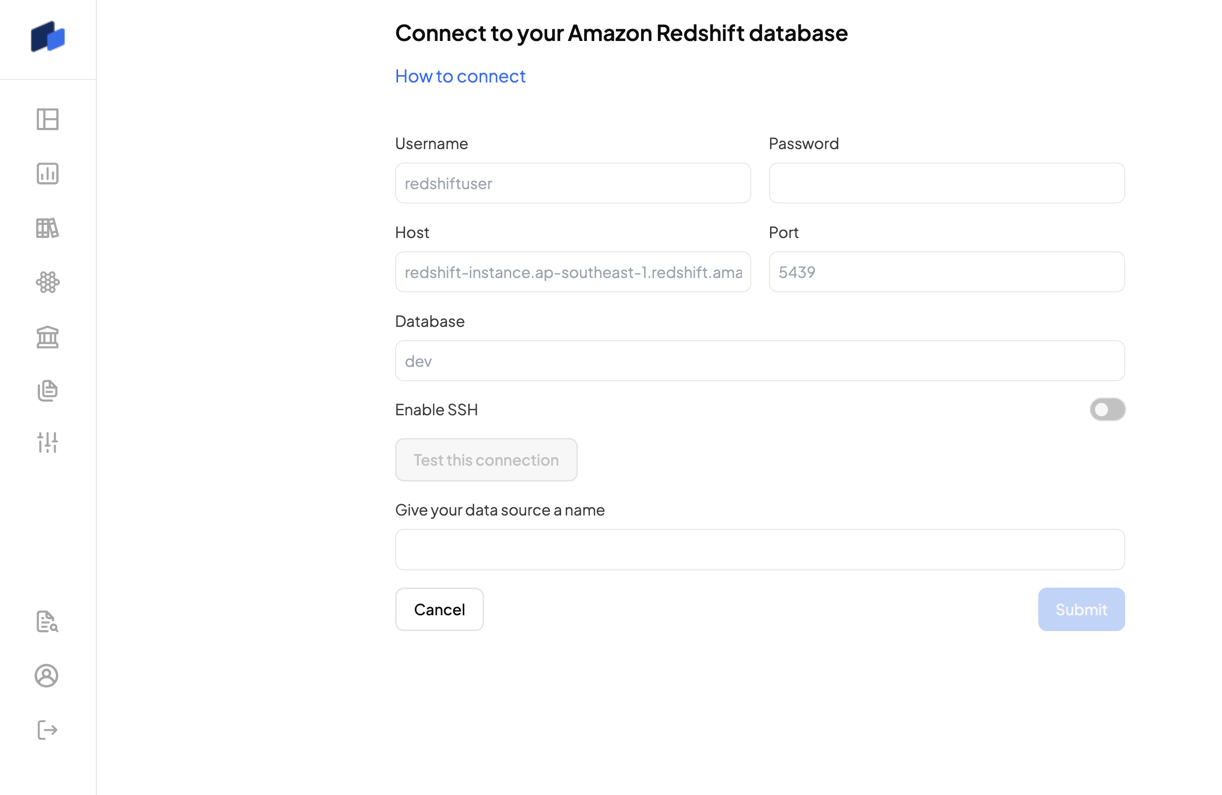Open the dashboard layout icon in sidebar

pyautogui.click(x=48, y=119)
